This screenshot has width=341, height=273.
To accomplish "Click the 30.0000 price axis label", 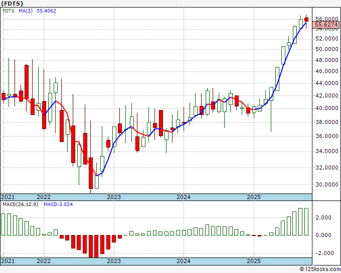I will 326,184.
